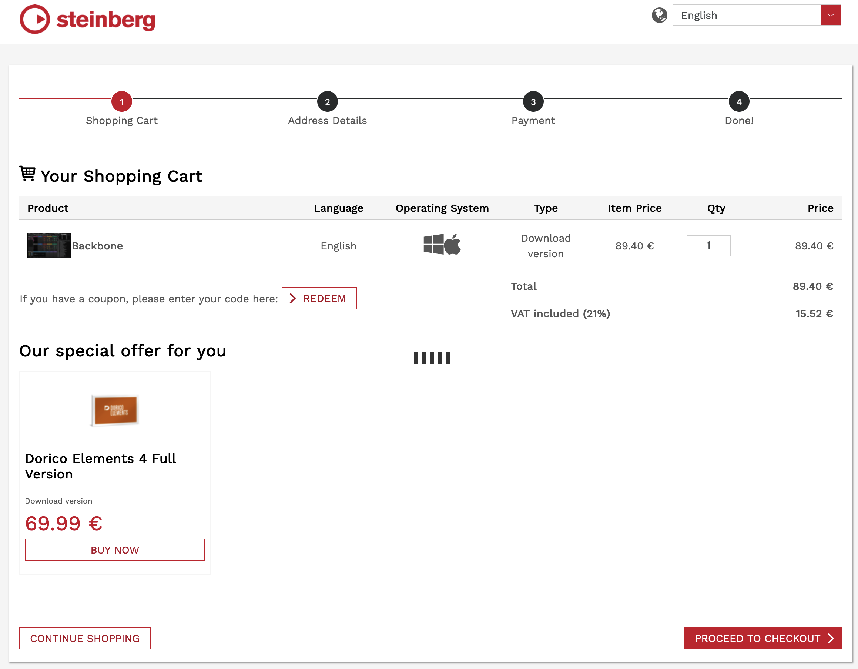Click PROCEED TO CHECKOUT button

pos(762,638)
